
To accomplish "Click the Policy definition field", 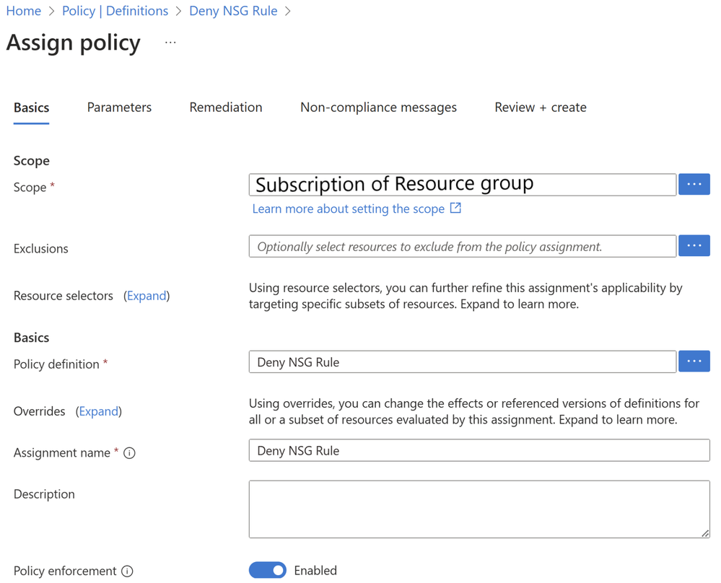I will tap(463, 361).
